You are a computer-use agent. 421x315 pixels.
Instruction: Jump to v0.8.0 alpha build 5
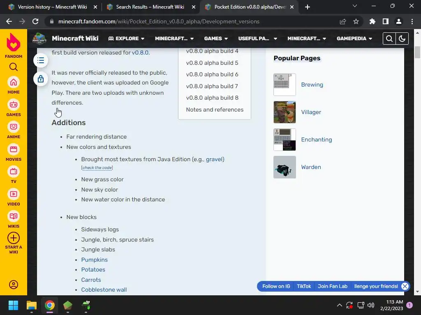[212, 63]
